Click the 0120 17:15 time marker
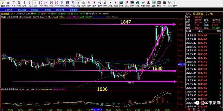The image size is (223, 111). (x=97, y=110)
